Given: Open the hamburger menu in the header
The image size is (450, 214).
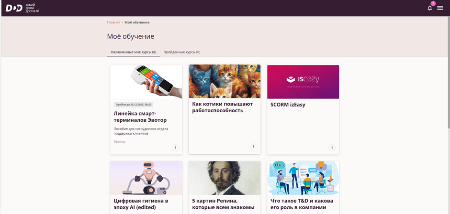Looking at the screenshot, I should (440, 8).
